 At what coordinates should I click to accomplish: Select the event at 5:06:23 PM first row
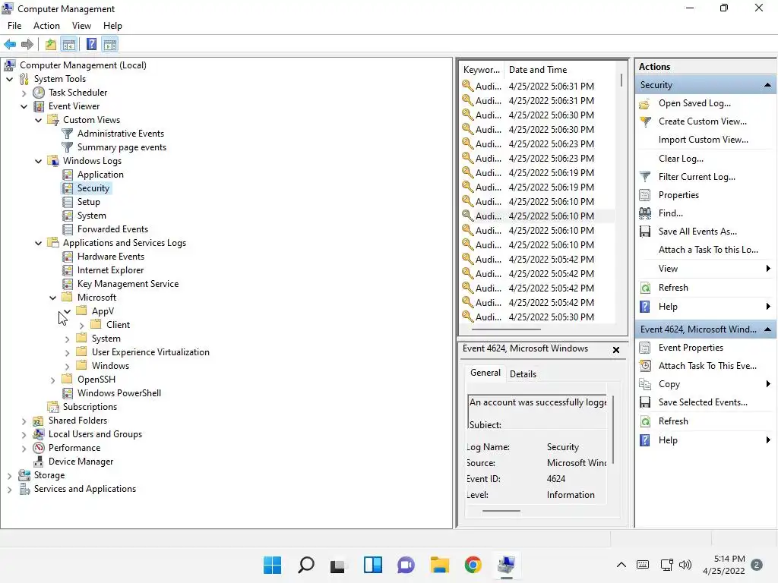(537, 143)
